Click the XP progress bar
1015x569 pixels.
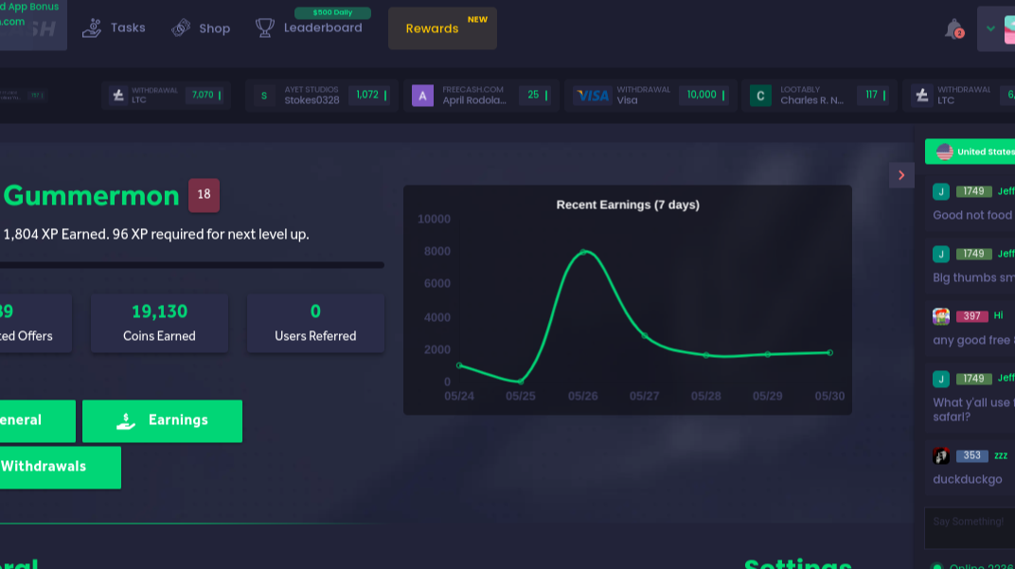191,265
